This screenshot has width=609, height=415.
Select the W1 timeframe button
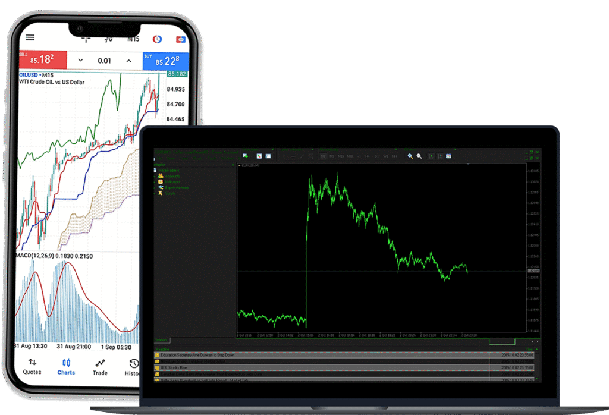[x=385, y=156]
